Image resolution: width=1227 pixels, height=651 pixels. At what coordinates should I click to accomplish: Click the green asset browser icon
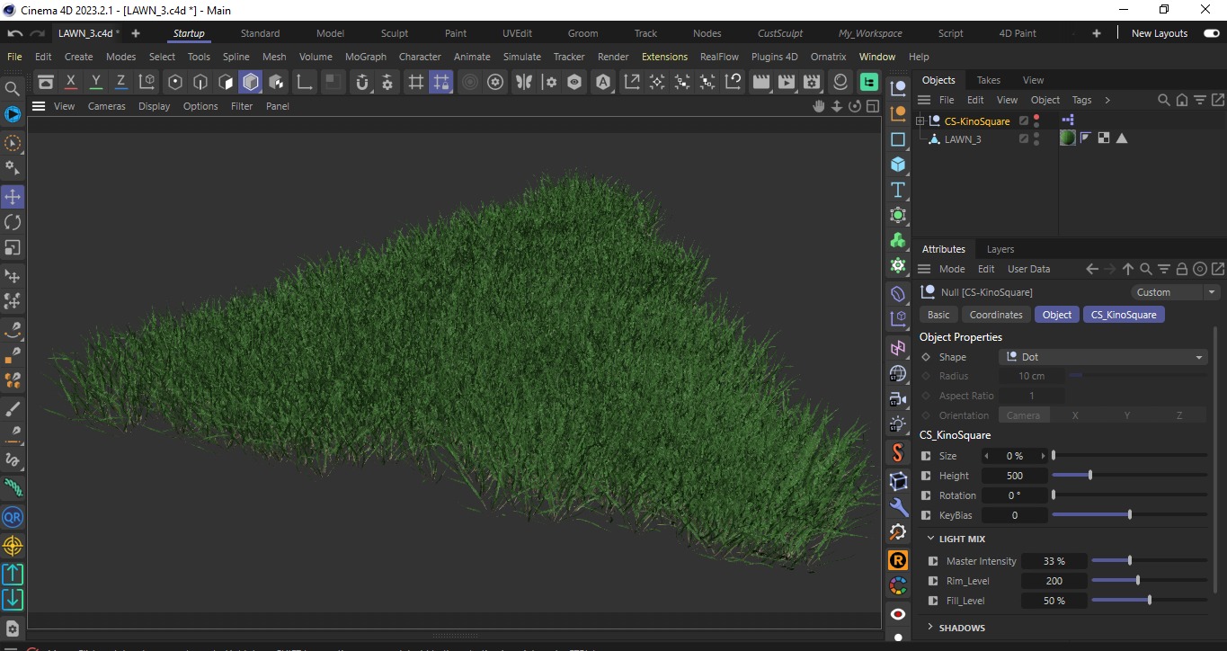868,82
